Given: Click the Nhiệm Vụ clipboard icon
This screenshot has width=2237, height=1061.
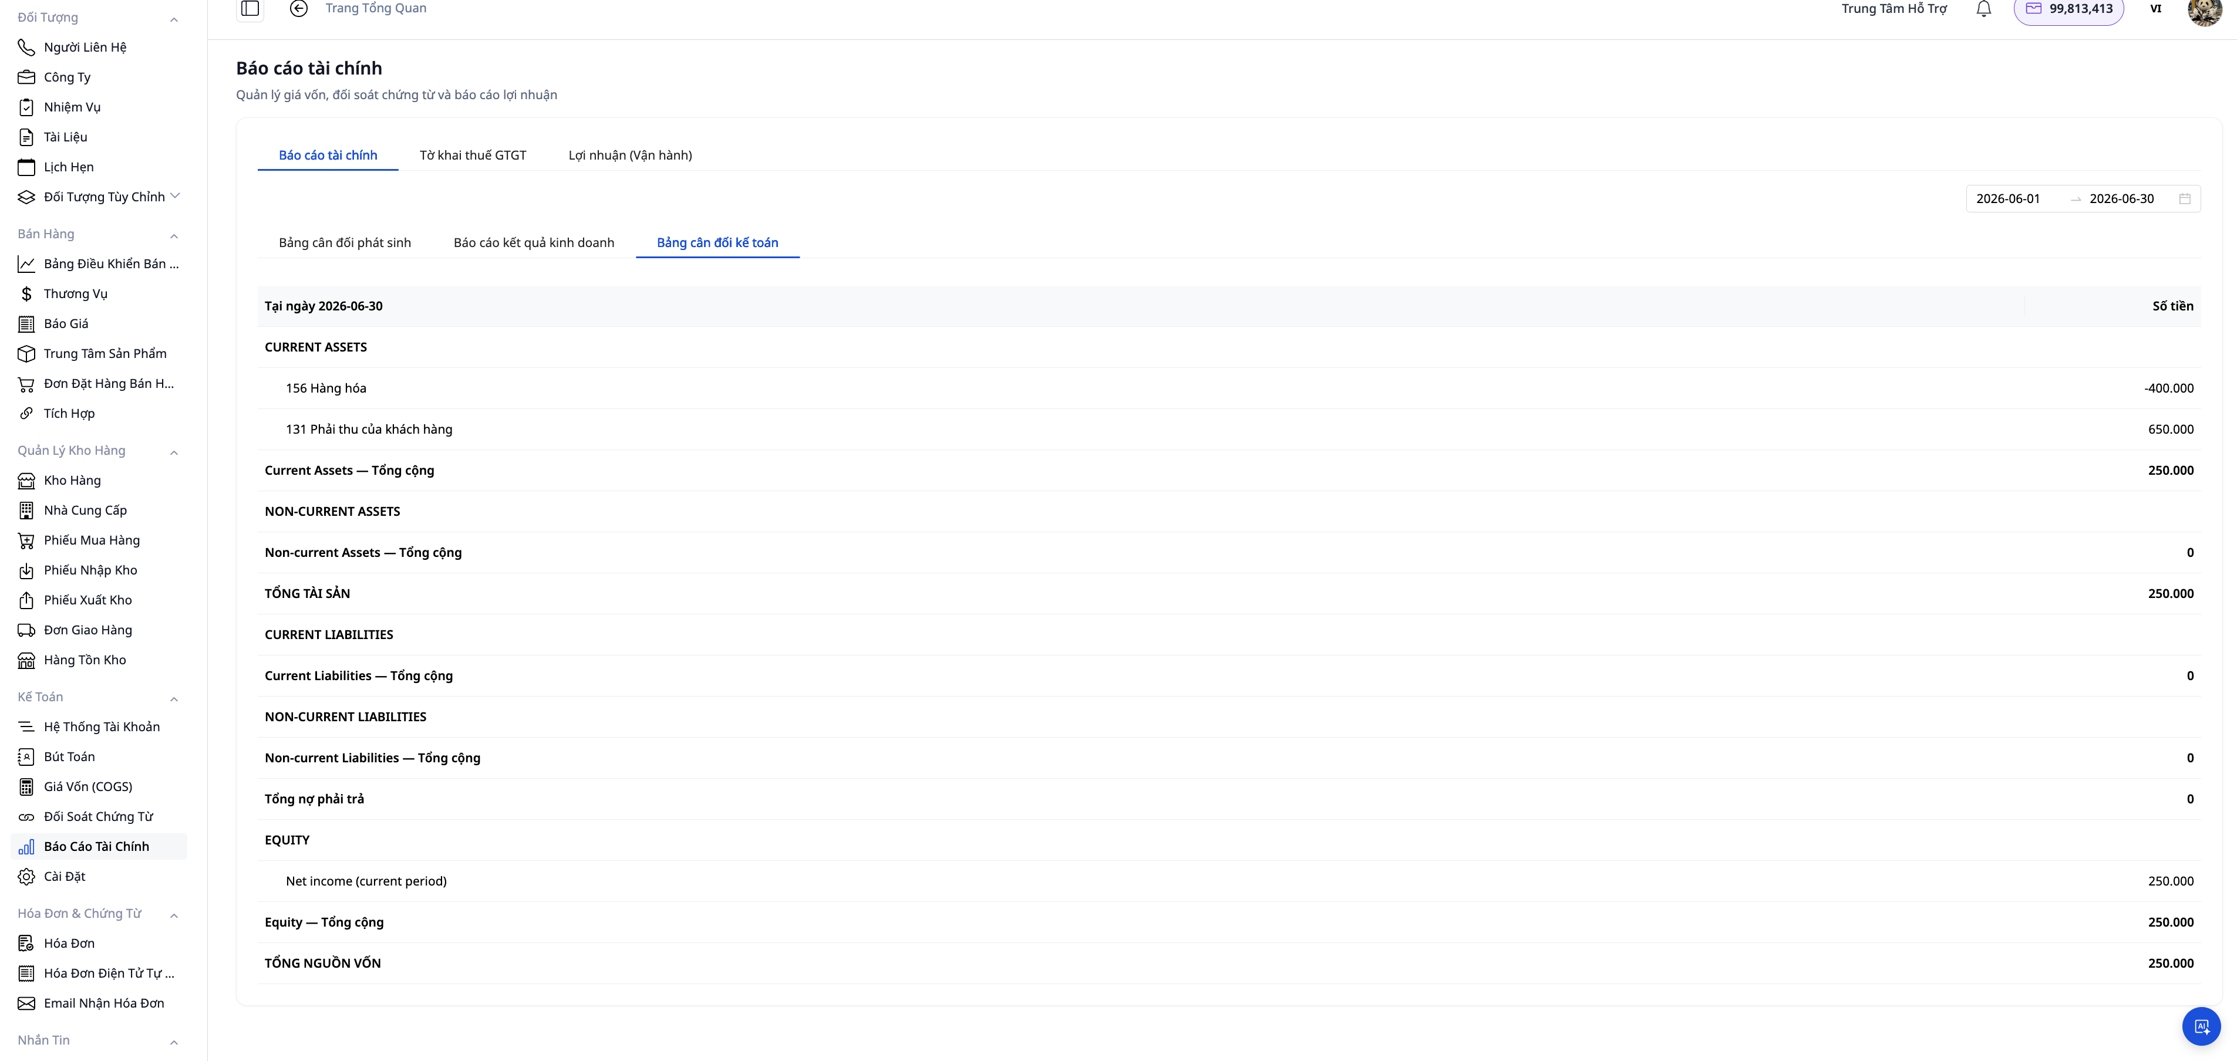Looking at the screenshot, I should click(27, 107).
